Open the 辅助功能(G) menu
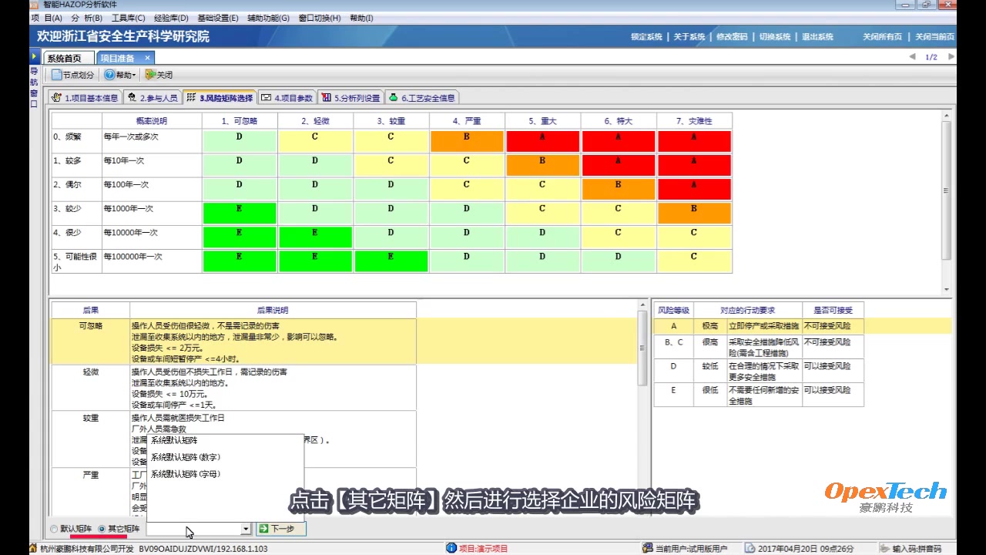 coord(268,18)
